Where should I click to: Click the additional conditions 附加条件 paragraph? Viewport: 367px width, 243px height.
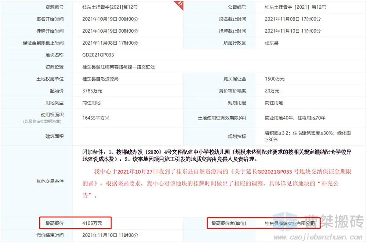217,156
